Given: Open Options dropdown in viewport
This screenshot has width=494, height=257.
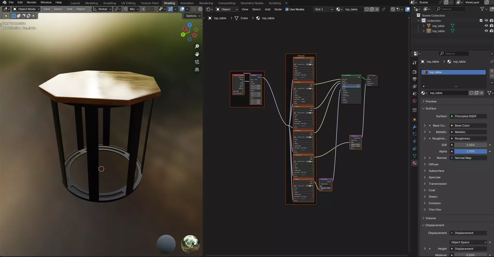Looking at the screenshot, I should [193, 16].
